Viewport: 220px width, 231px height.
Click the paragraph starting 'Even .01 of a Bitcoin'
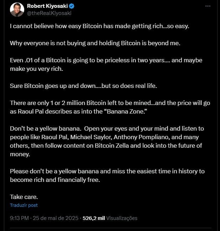pos(106,64)
